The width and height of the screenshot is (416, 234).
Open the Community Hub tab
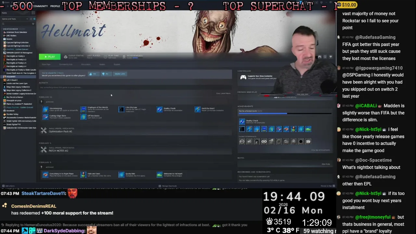(66, 64)
